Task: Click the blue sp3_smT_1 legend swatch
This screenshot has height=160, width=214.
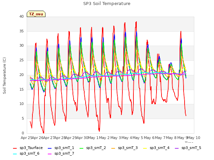Action: 50,148
